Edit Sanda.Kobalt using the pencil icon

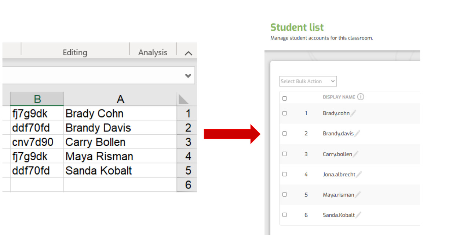pos(358,215)
